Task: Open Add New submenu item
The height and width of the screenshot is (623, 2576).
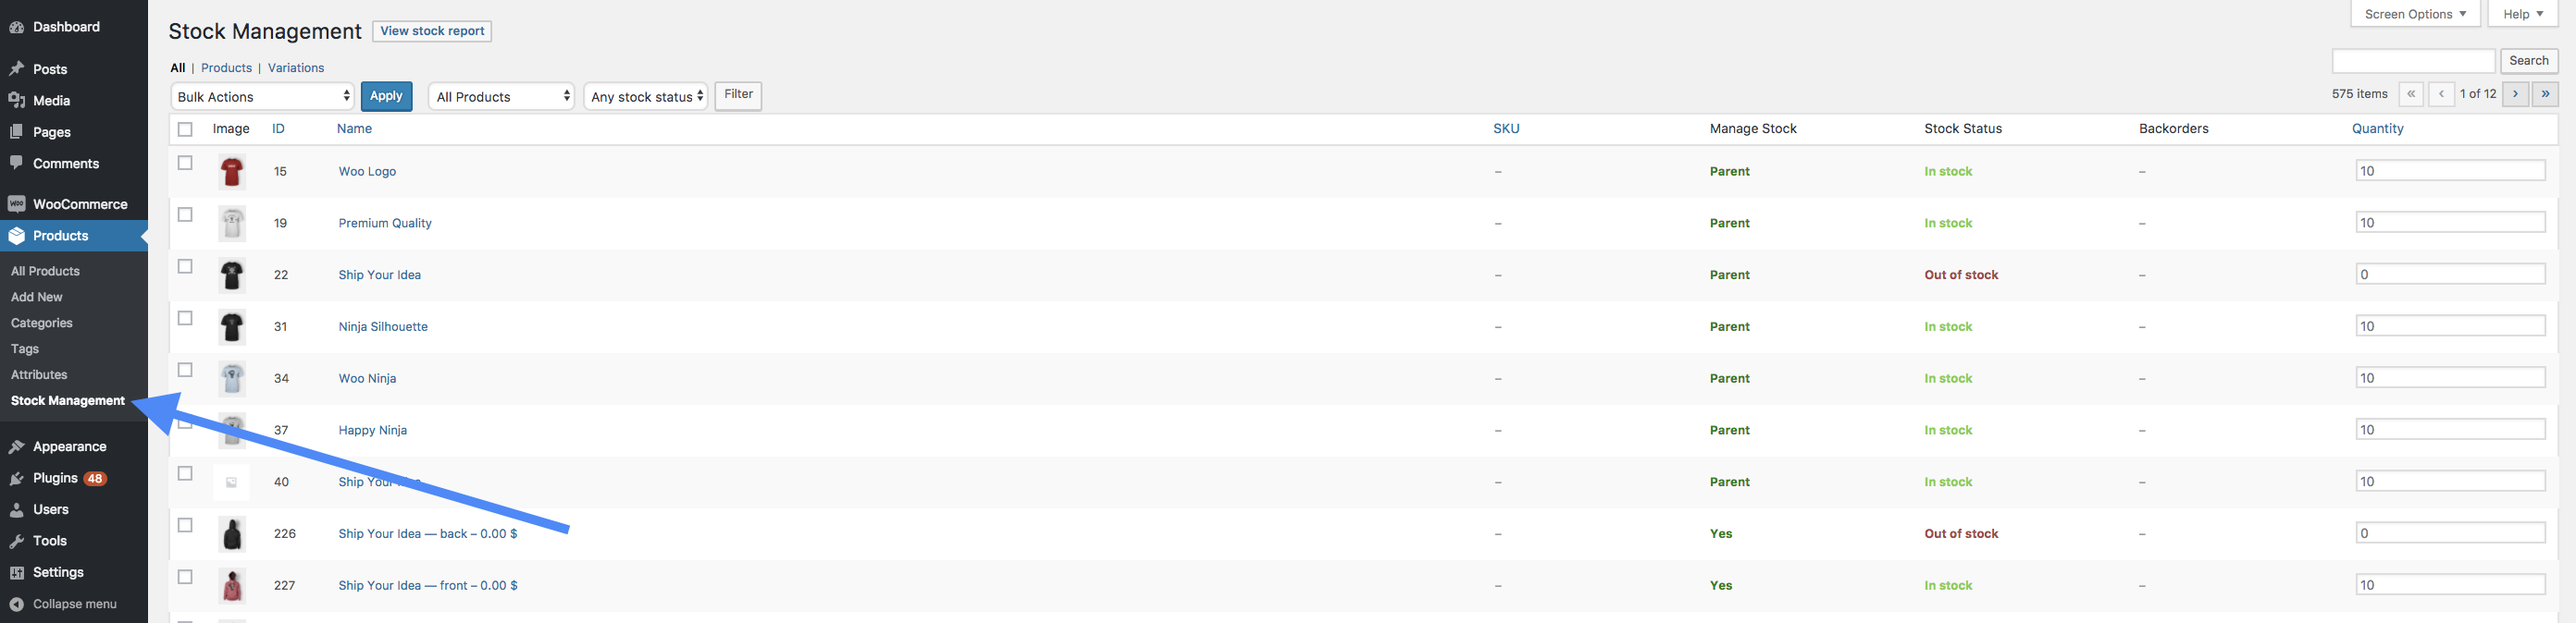Action: pos(36,297)
